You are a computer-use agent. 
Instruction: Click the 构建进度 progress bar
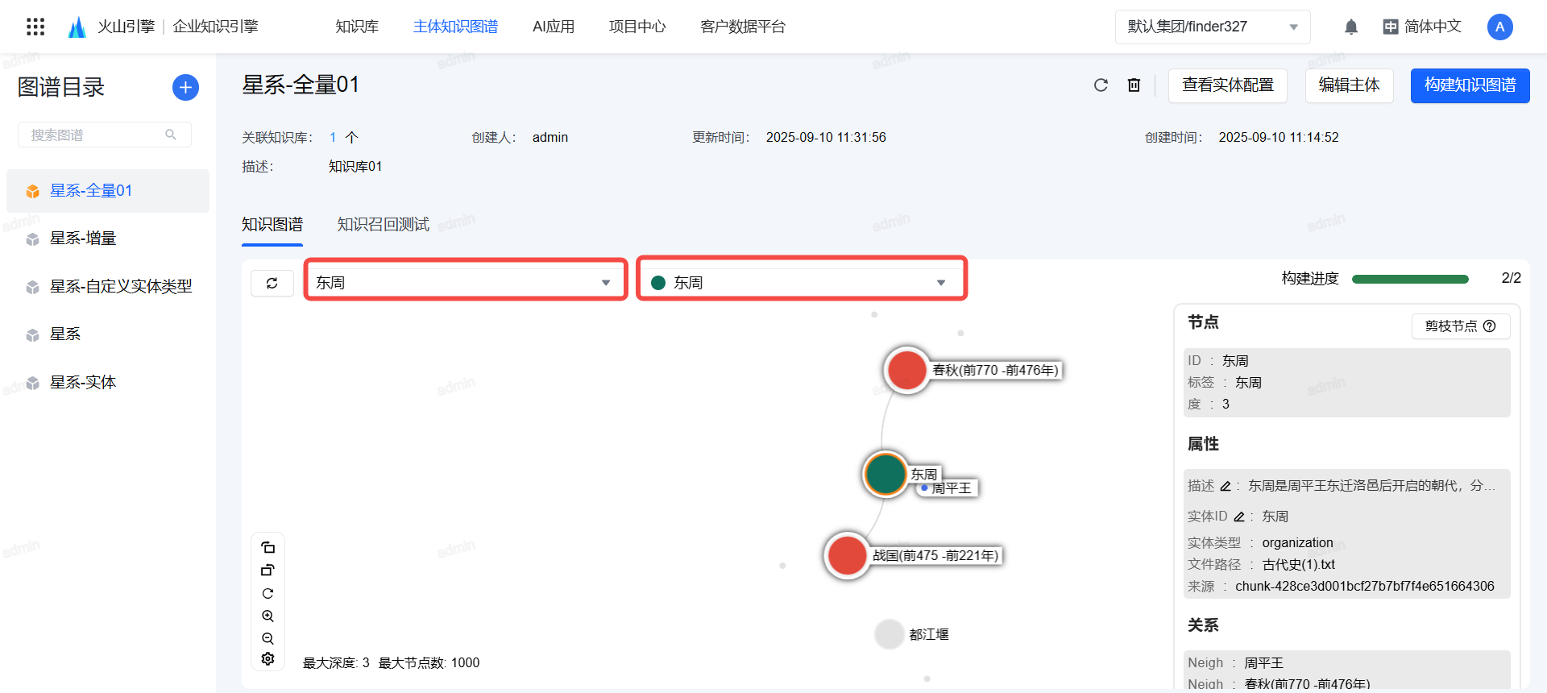[1410, 279]
